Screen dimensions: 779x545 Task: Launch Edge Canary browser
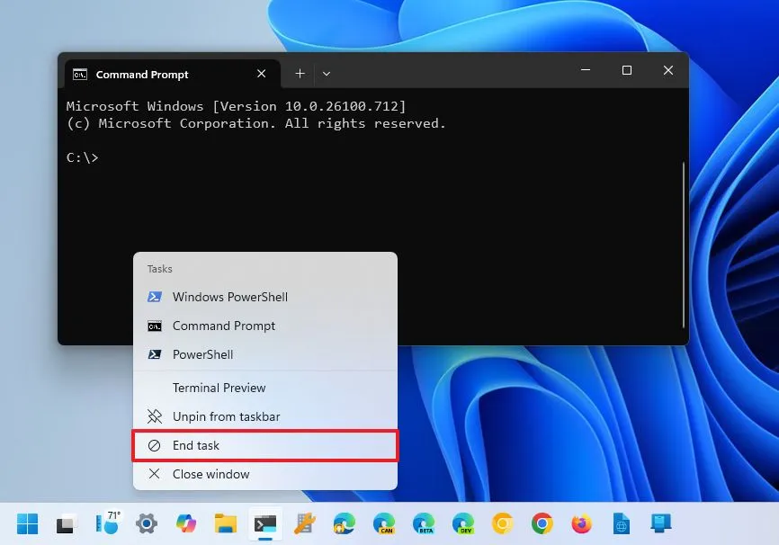(384, 523)
